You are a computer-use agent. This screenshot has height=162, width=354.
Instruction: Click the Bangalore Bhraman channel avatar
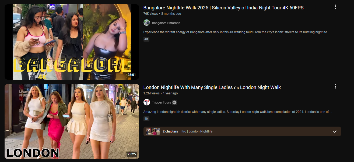click(x=146, y=23)
